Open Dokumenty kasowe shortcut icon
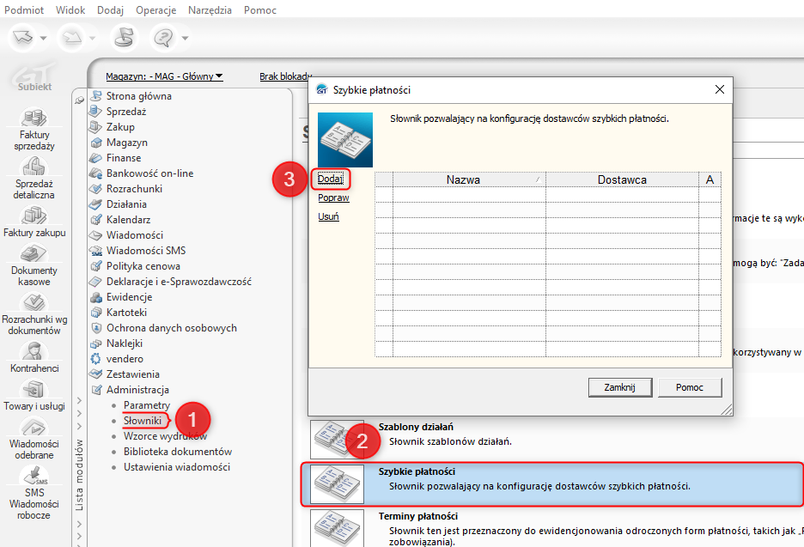This screenshot has height=547, width=804. 33,253
